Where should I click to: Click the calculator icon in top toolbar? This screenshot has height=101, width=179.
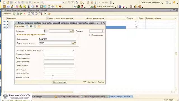pyautogui.click(x=88, y=3)
